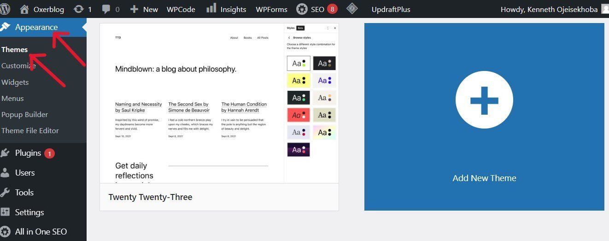Select the yellow style swatch
Screen dimensions: 609x241
[x=299, y=81]
